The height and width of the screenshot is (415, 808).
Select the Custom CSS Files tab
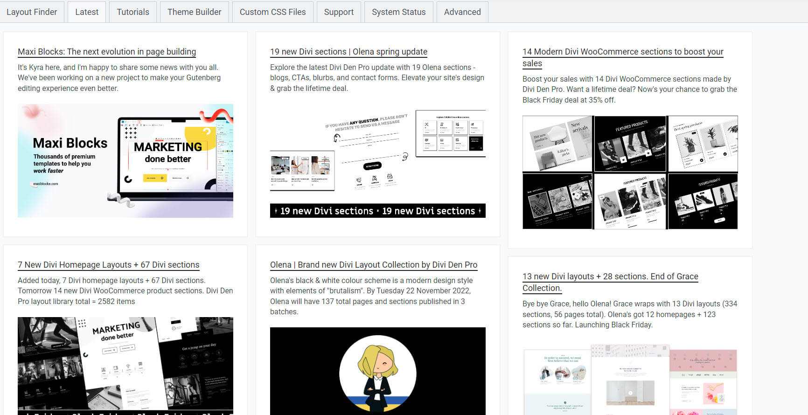(x=273, y=12)
